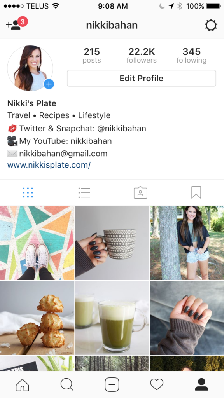
Task: Open the colorful triangles sneakers photo
Action: coord(37,243)
